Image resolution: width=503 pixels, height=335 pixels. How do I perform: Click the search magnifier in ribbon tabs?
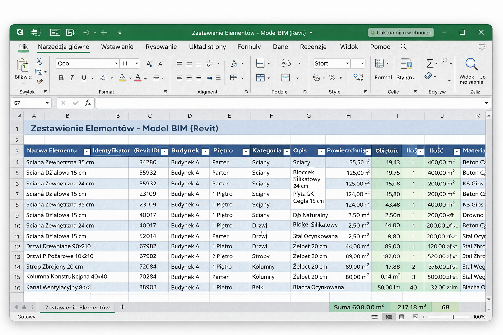click(x=403, y=47)
